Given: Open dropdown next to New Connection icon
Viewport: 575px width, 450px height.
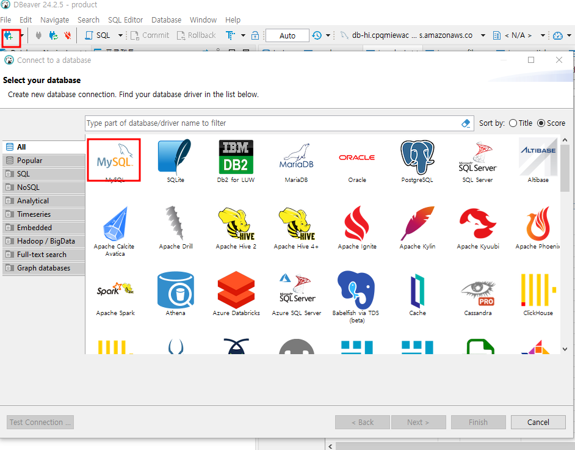Looking at the screenshot, I should pos(22,35).
